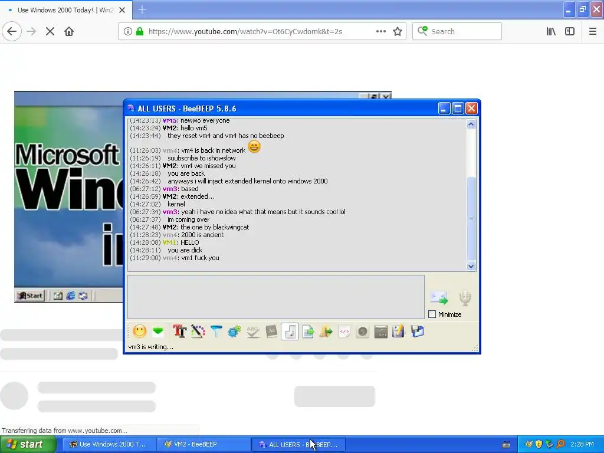Click the smiley emoji in vm4's message
This screenshot has height=453, width=604.
tap(254, 147)
